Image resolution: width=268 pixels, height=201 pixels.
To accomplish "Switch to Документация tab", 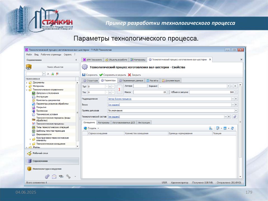I will [x=171, y=80].
